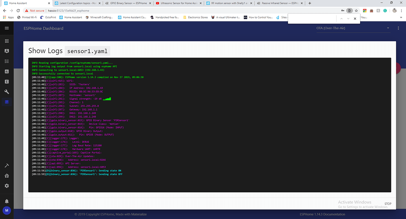Click log line 'ESPHome version 1.14.3 compiled'
Image resolution: width=406 pixels, height=219 pixels.
(87, 77)
